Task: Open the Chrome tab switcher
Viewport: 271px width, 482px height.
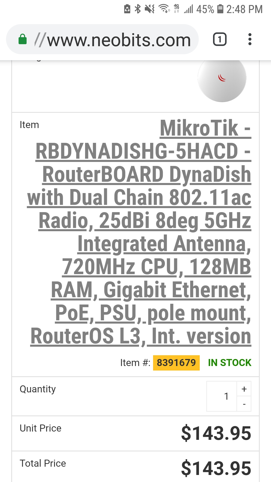Action: tap(220, 39)
